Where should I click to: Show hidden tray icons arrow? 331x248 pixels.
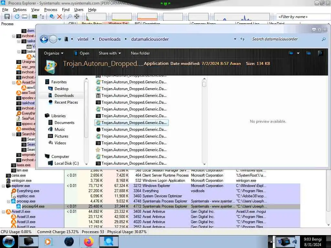(271, 242)
